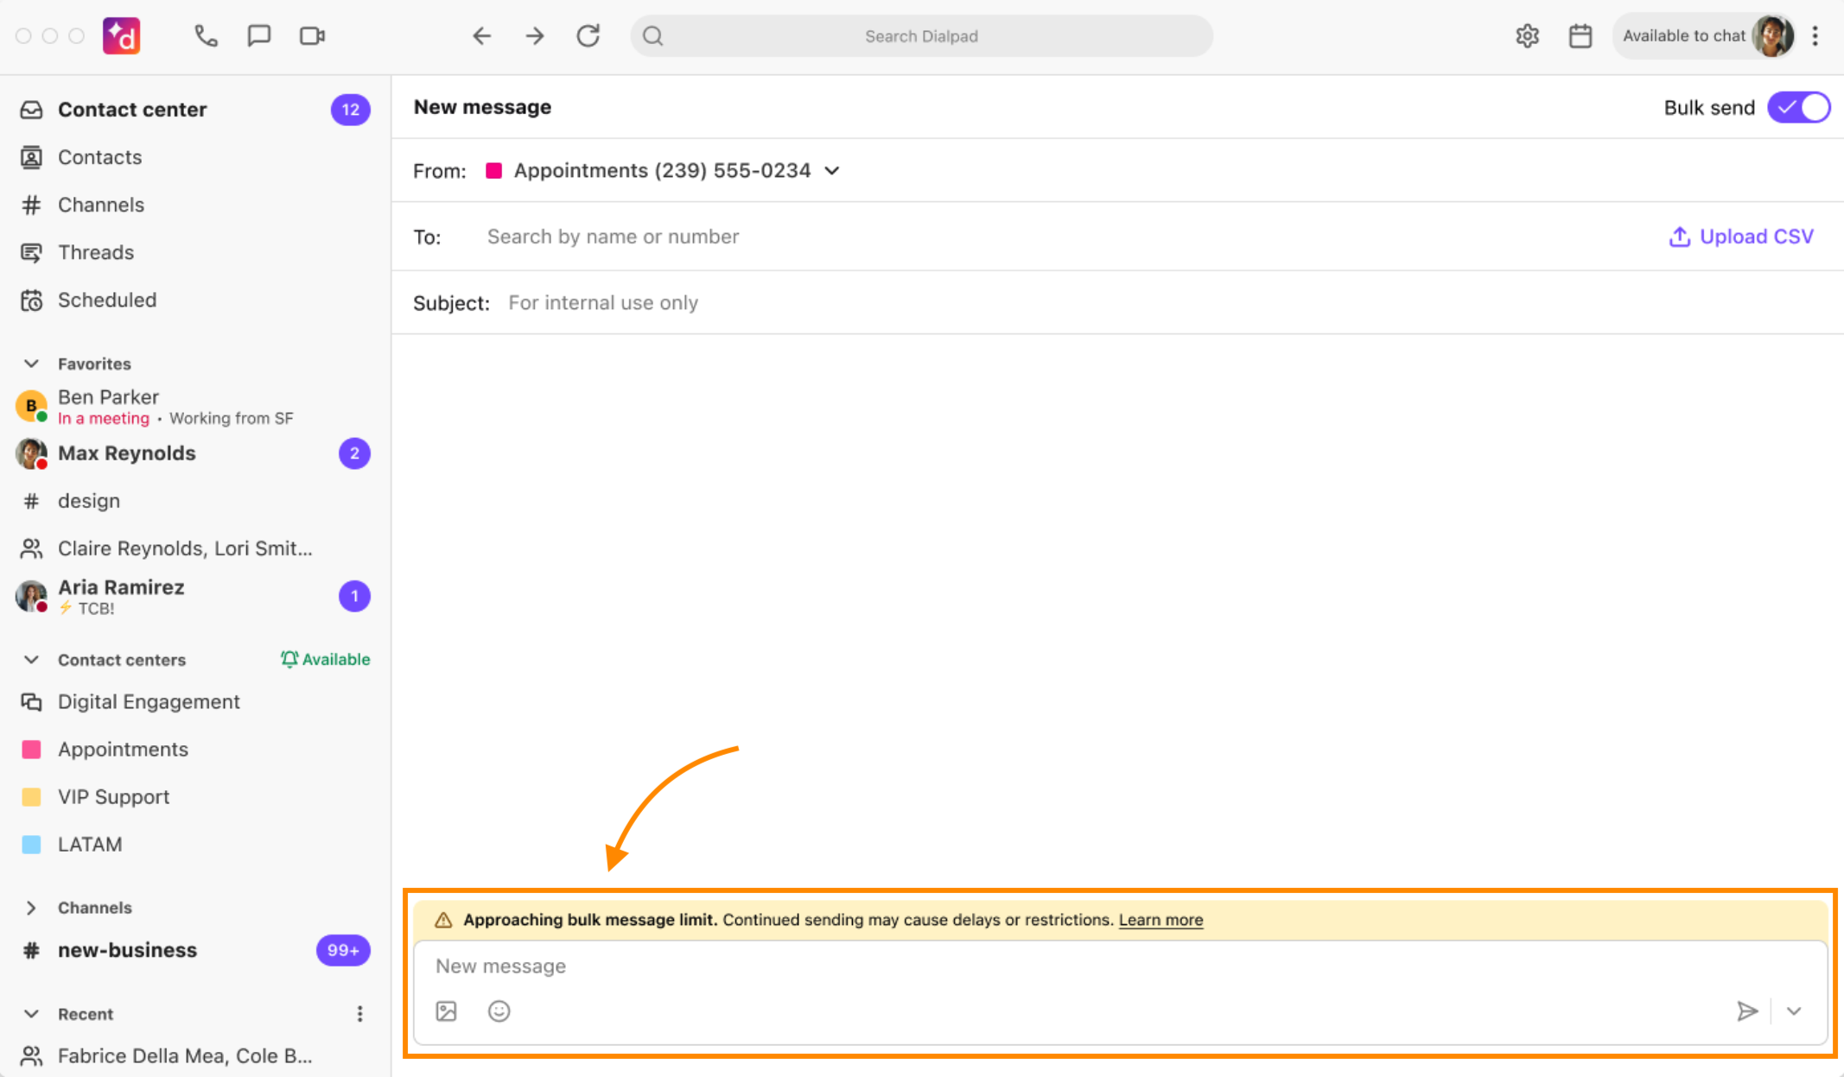Click the yellow VIP Support color swatch
The height and width of the screenshot is (1077, 1844).
coord(32,796)
